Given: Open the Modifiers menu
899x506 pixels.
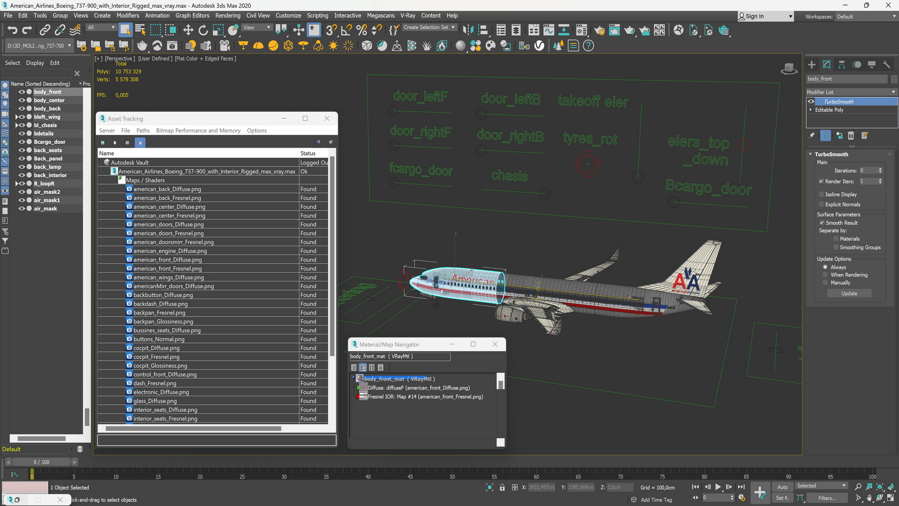Looking at the screenshot, I should click(127, 15).
